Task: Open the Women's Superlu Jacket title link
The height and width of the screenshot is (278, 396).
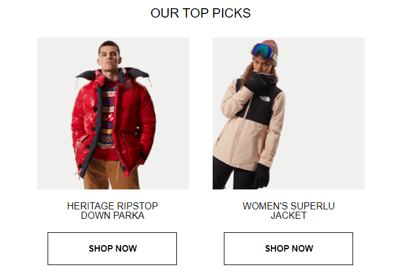Action: [288, 211]
